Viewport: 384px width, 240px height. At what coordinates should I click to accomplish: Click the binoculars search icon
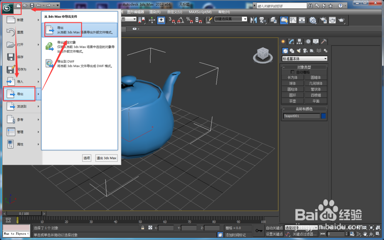pos(311,6)
